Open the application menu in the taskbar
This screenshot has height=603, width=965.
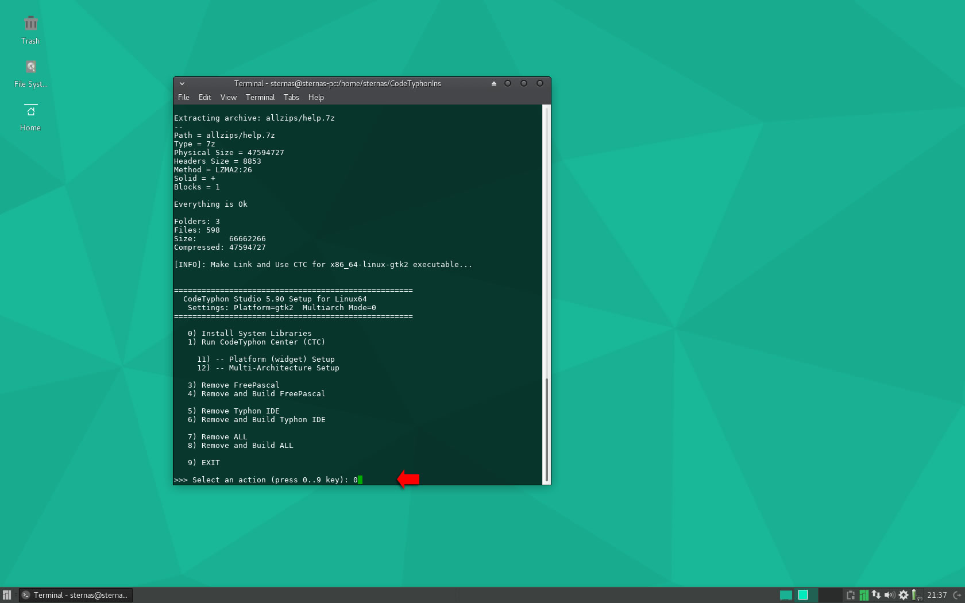[x=7, y=595]
